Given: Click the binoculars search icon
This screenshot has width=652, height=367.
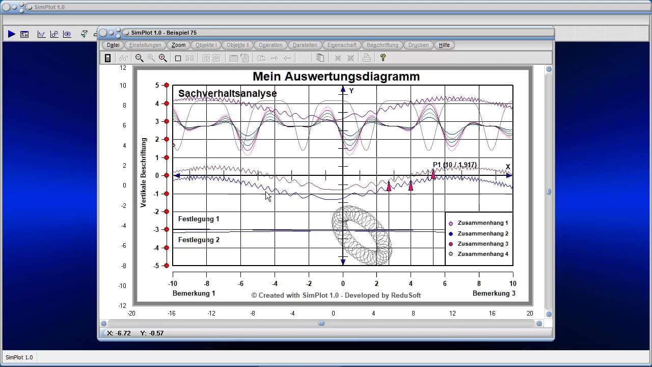Looking at the screenshot, I should pos(123,58).
